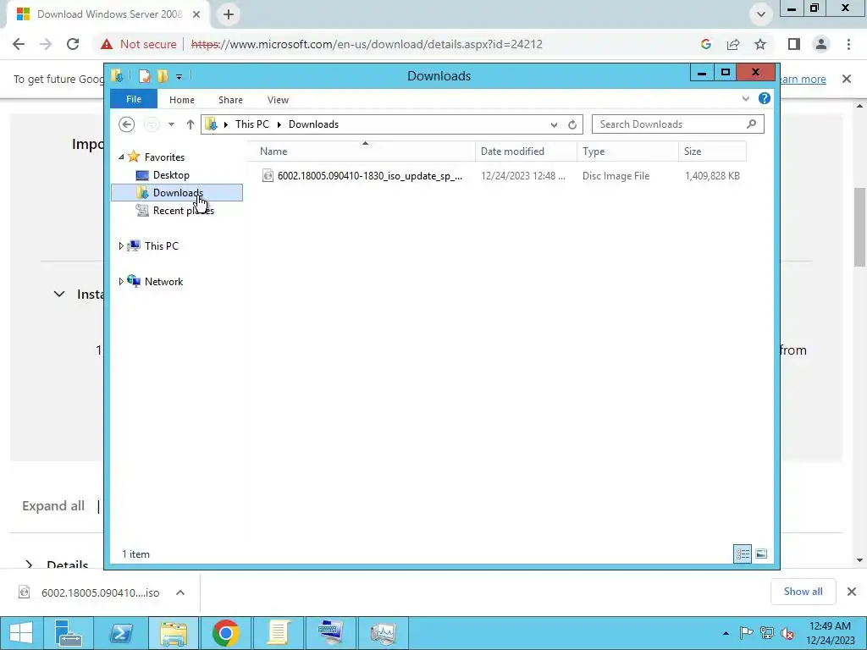This screenshot has width=867, height=650.
Task: Open the Learn more link in the infobar
Action: (x=803, y=79)
